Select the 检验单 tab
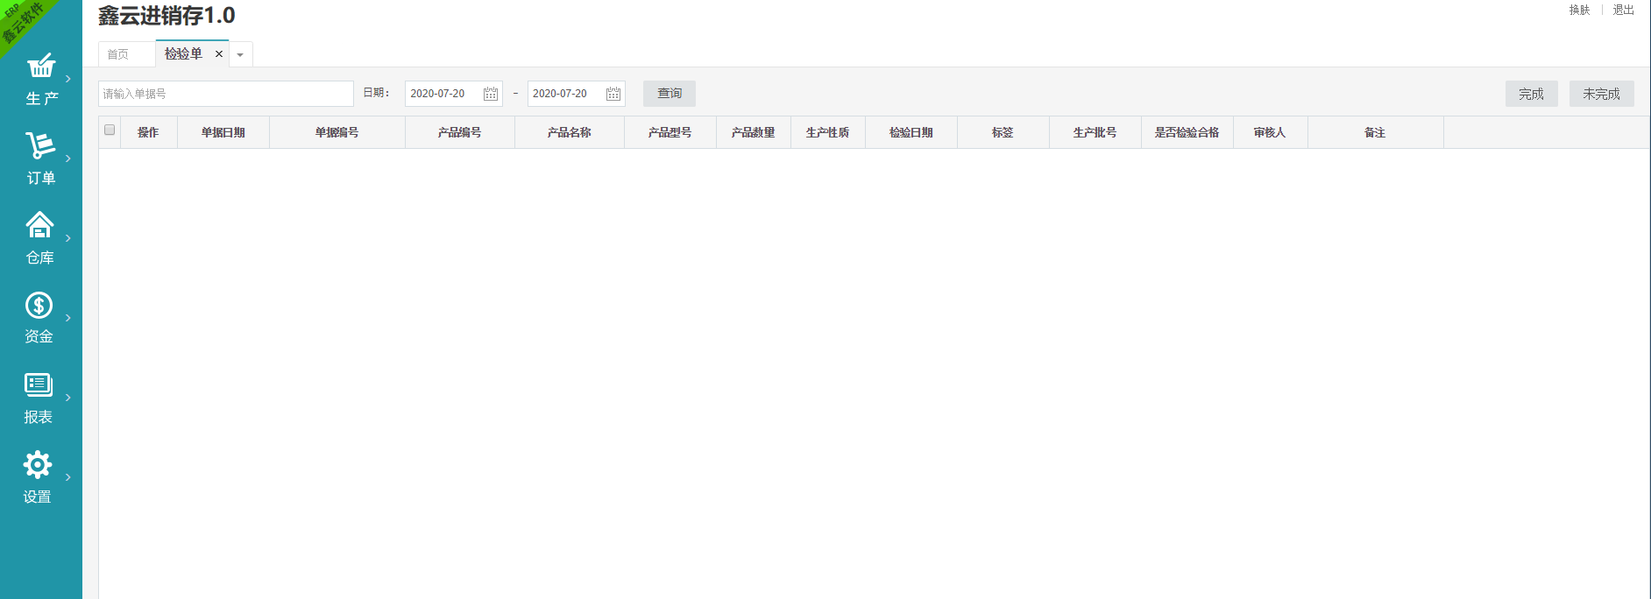 (183, 54)
